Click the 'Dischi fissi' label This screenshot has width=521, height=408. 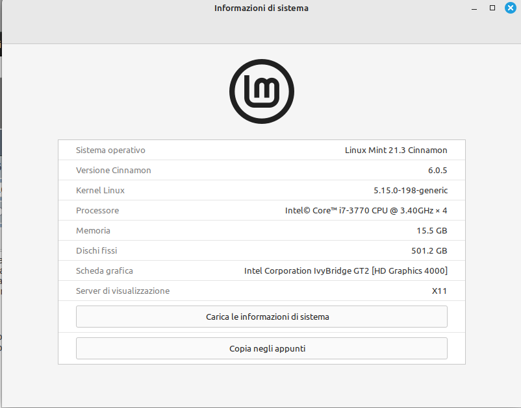click(x=97, y=251)
